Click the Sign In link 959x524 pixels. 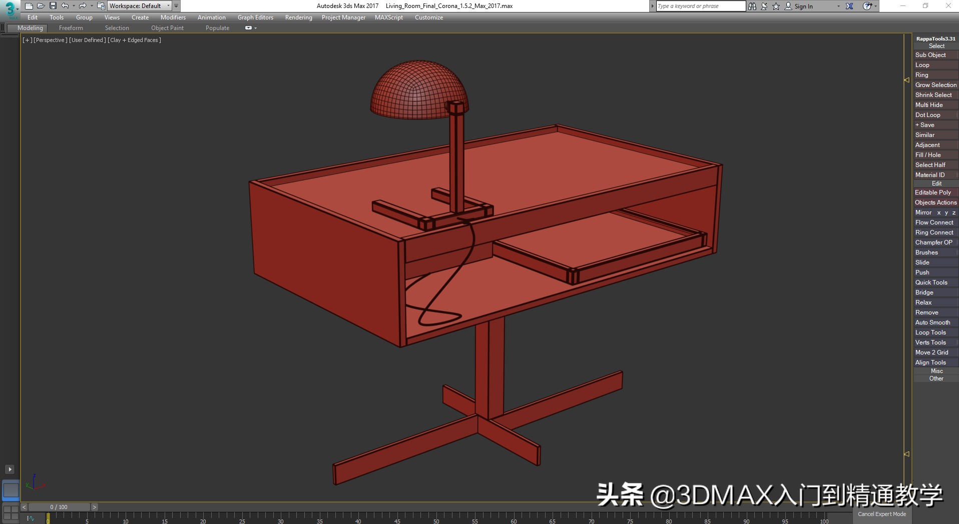(x=803, y=6)
